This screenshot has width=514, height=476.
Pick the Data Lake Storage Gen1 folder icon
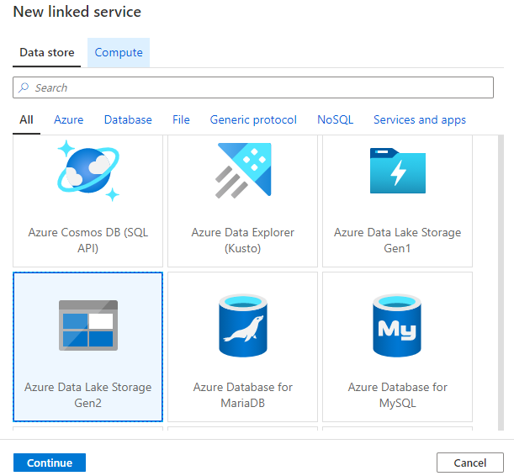[397, 172]
